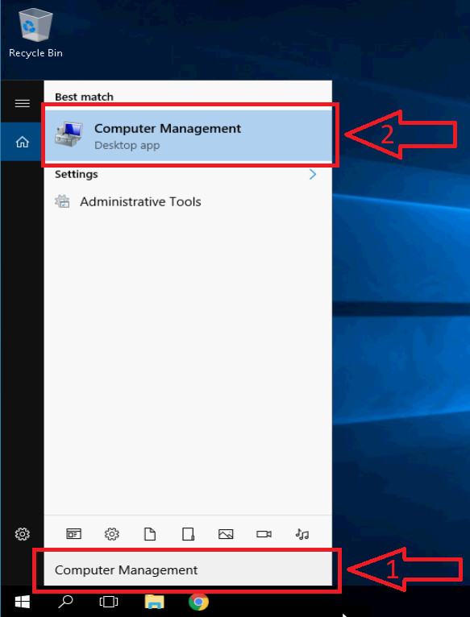Launch File Explorer from the taskbar
The image size is (470, 617).
[x=154, y=601]
